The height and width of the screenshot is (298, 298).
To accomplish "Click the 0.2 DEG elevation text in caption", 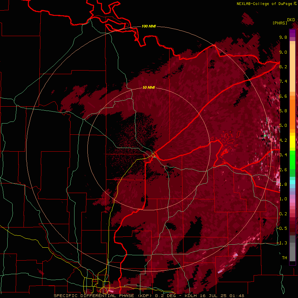I will [166, 296].
